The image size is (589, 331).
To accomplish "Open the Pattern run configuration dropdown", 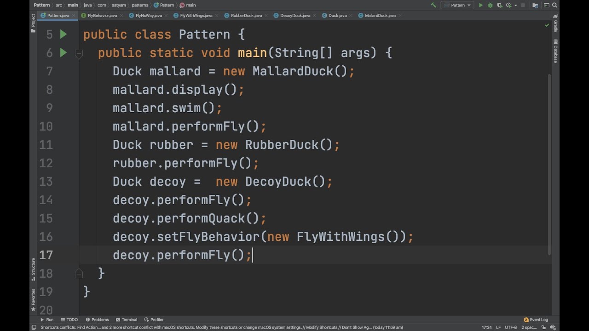I will (x=457, y=5).
